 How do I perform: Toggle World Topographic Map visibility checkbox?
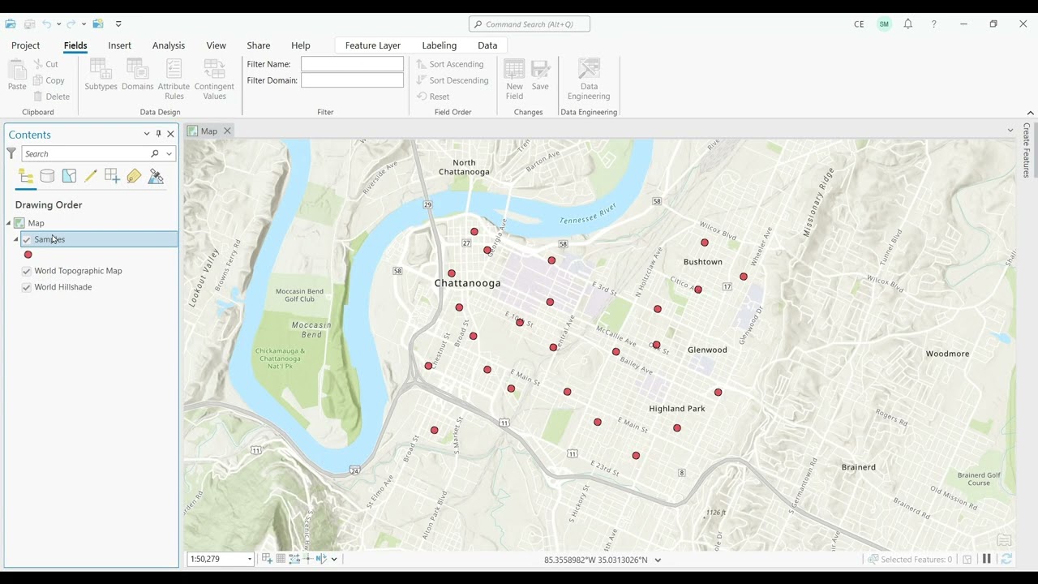point(27,271)
